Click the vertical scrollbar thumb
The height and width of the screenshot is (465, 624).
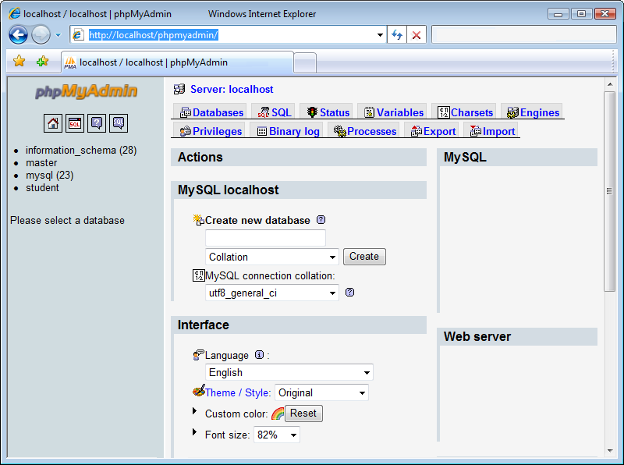point(609,191)
